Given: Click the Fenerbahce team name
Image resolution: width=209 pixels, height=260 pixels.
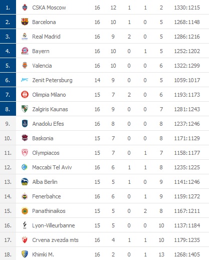Looking at the screenshot, I should coord(47,196).
